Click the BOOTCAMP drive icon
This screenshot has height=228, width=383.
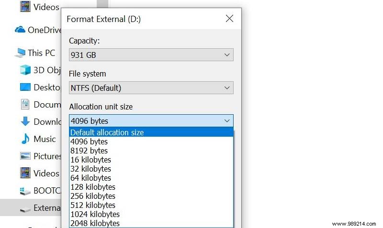tap(25, 191)
